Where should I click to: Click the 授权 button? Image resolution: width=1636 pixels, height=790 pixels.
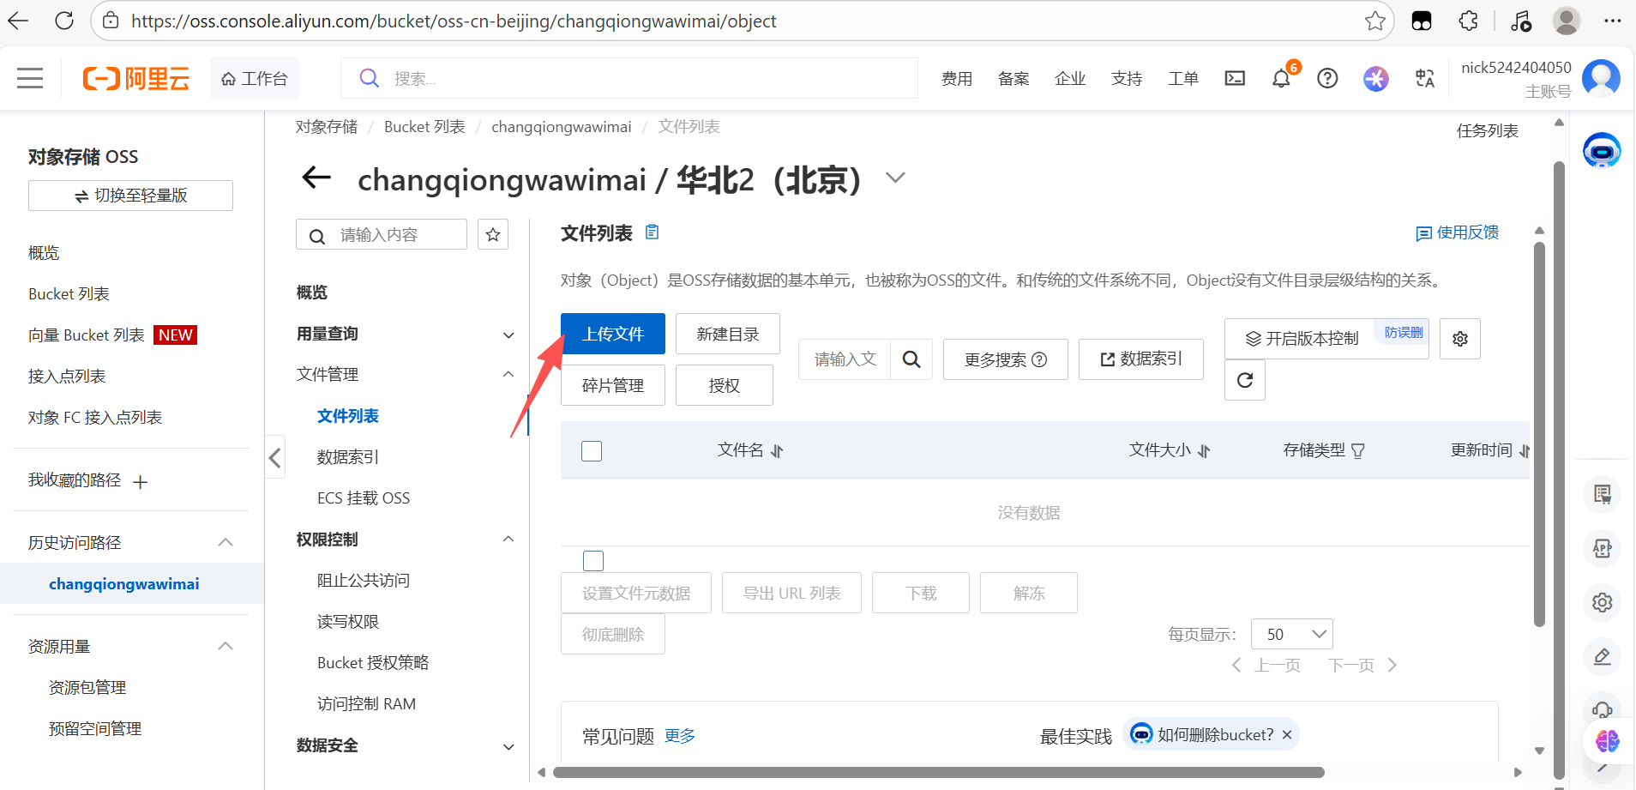[725, 385]
